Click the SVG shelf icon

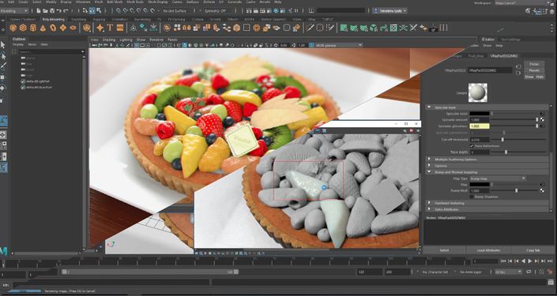(x=120, y=28)
